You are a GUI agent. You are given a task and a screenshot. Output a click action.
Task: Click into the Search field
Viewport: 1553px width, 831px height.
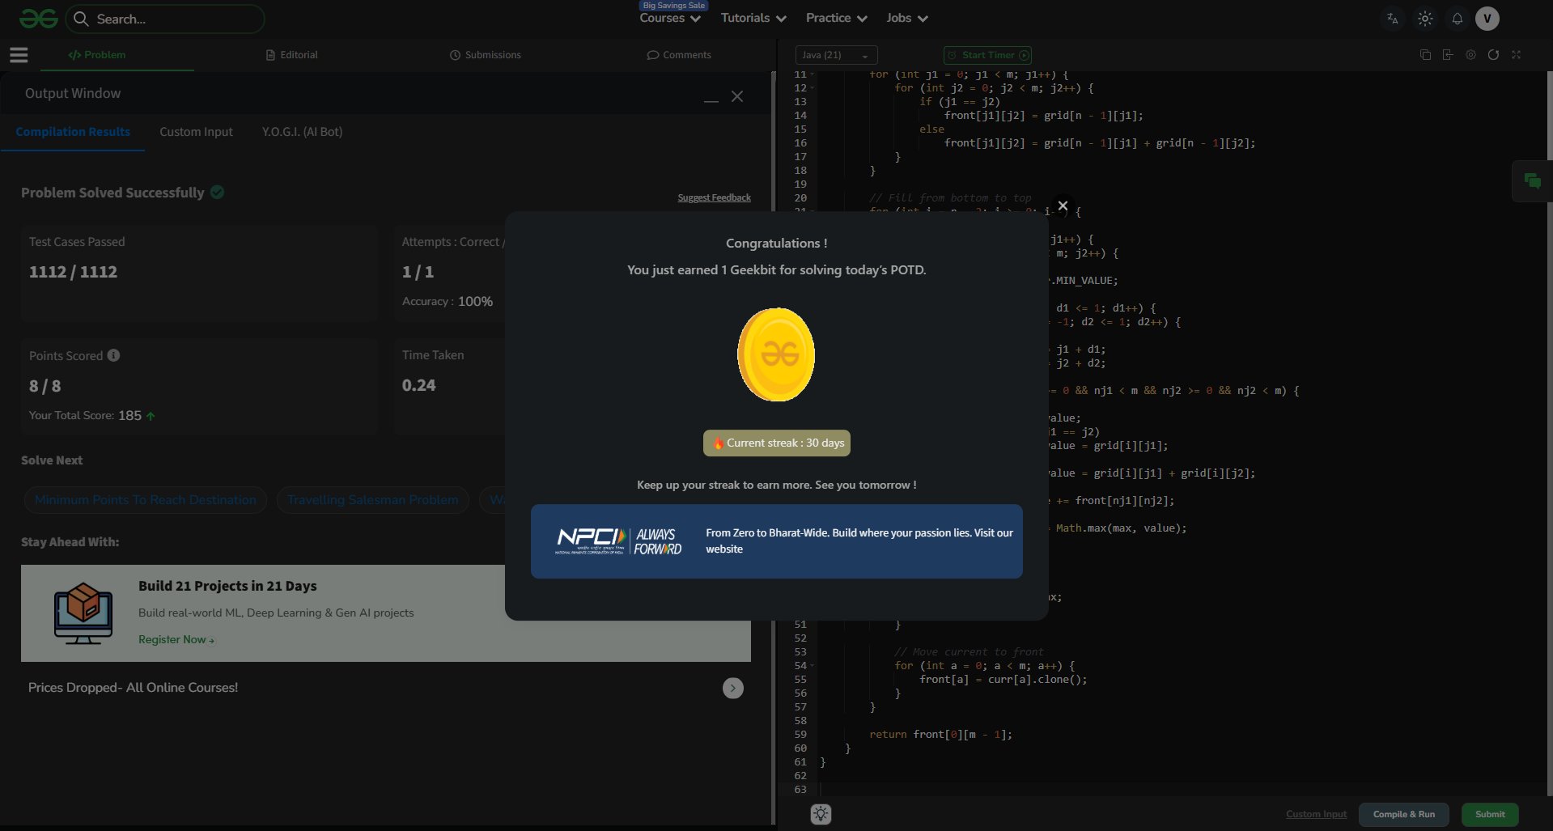coord(166,19)
